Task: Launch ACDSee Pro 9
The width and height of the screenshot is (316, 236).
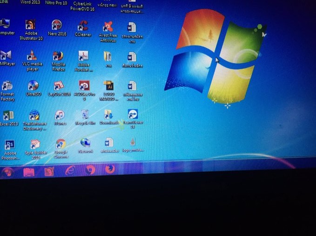Action: 84,86
